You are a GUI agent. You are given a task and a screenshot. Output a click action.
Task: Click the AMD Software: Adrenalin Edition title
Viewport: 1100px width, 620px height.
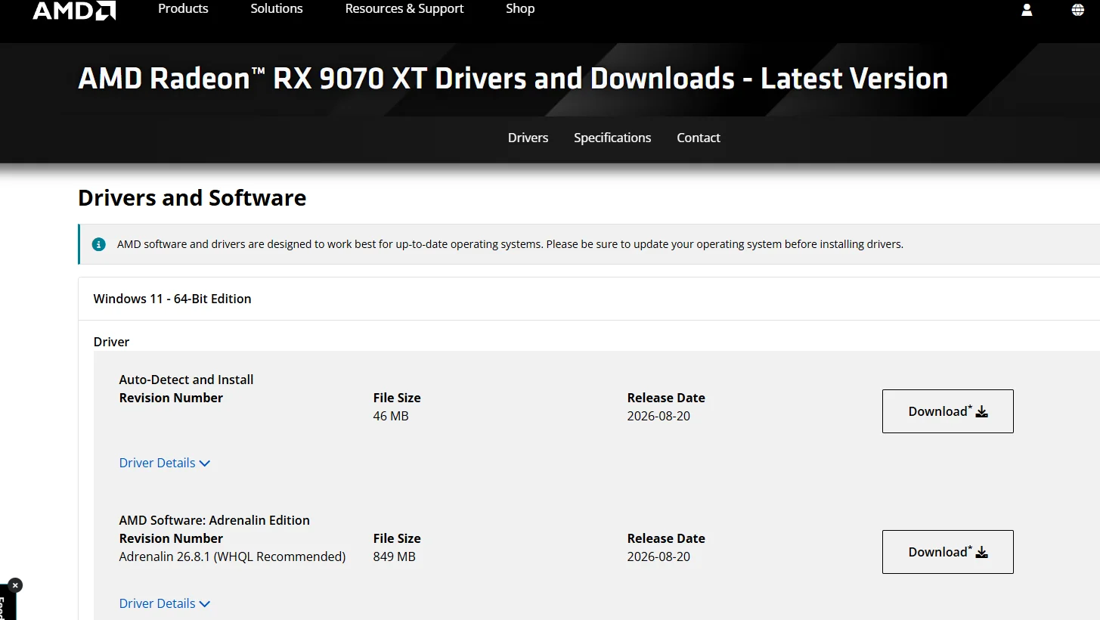215,520
